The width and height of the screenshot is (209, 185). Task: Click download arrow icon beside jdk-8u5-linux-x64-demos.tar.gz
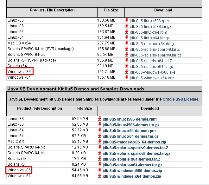[100, 136]
